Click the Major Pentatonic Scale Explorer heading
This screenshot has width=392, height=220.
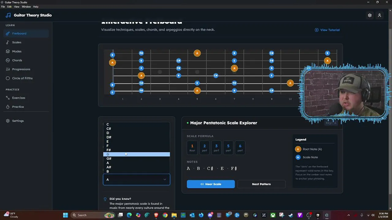pyautogui.click(x=224, y=123)
